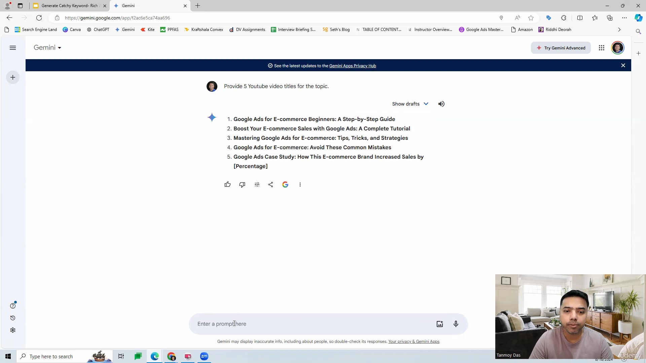Like the response with thumbs up
This screenshot has width=646, height=363.
click(x=227, y=185)
